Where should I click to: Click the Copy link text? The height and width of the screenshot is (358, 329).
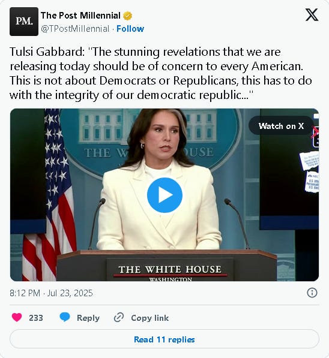150,318
